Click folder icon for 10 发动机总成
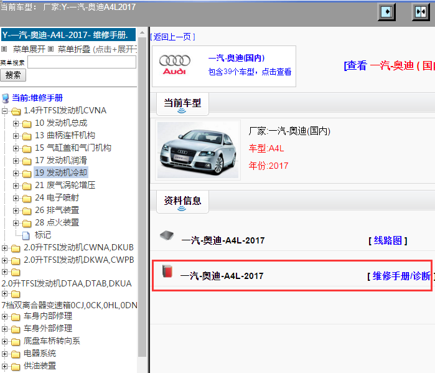435x373 pixels. (x=27, y=123)
